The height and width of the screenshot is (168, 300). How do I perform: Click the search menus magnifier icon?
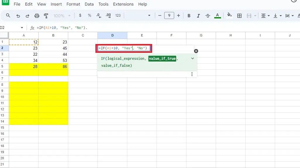[8, 15]
